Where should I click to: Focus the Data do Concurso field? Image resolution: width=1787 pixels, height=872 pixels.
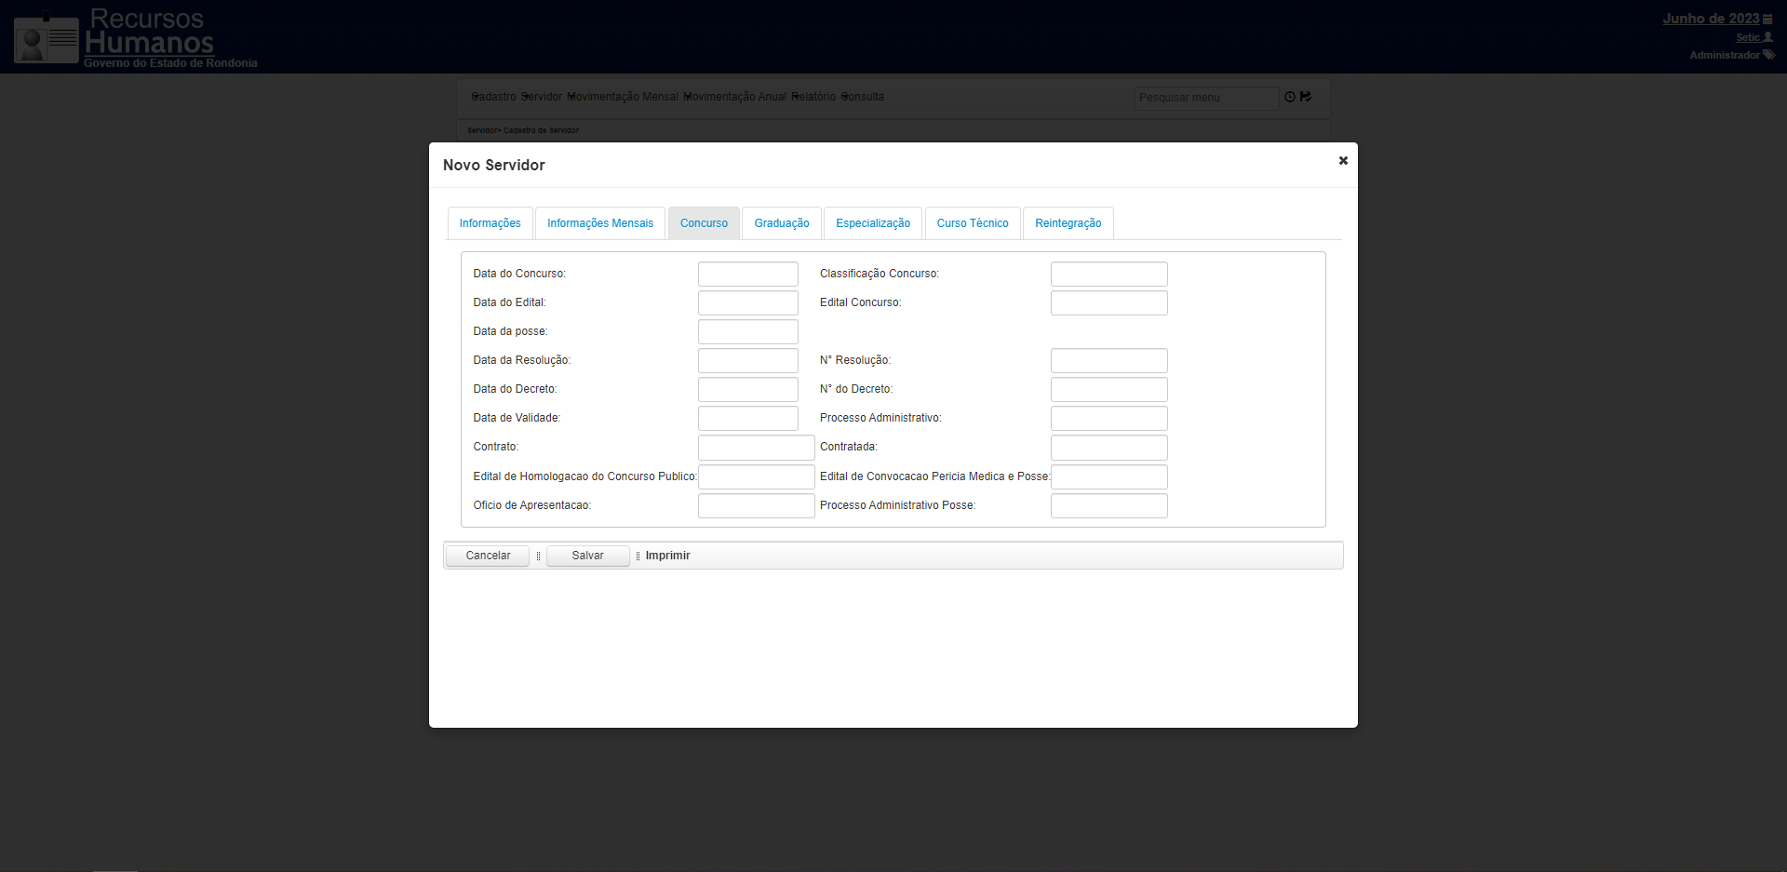tap(748, 274)
